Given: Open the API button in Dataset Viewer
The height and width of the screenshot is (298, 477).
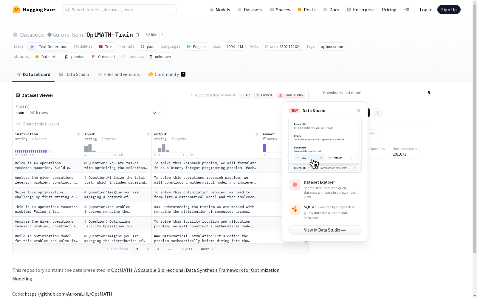Looking at the screenshot, I should (x=245, y=95).
